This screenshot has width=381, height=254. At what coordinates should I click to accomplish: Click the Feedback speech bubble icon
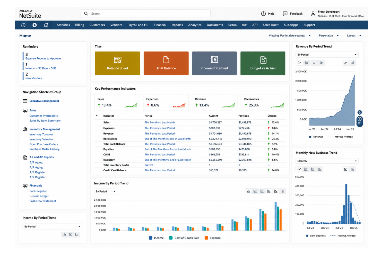pos(285,14)
